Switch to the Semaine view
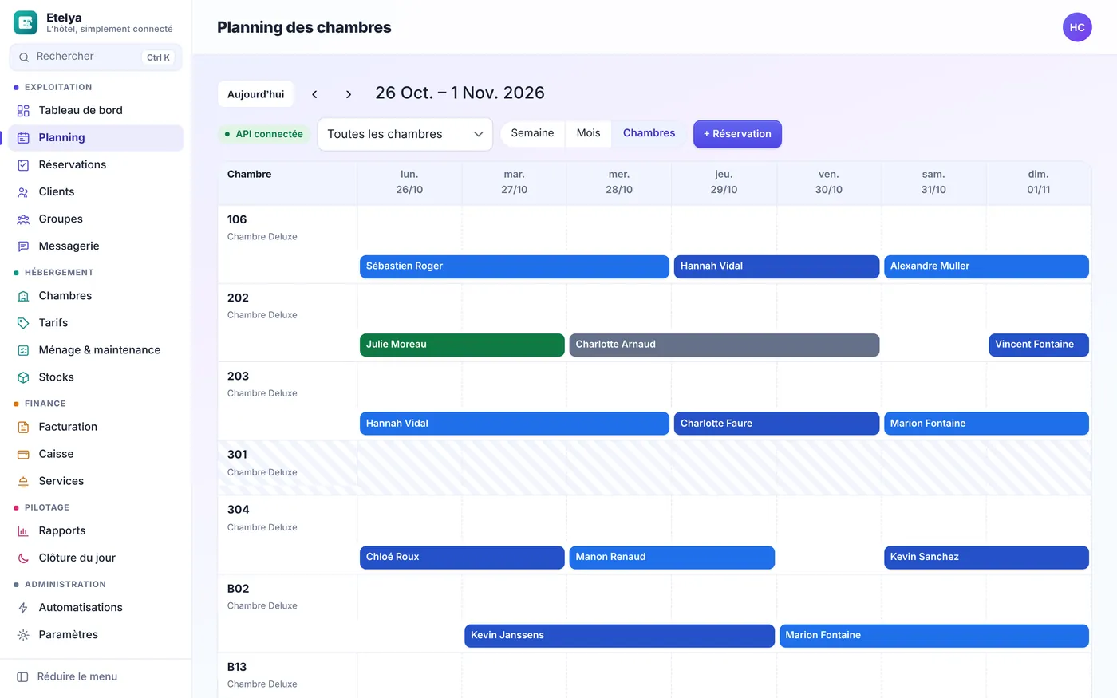 tap(532, 133)
